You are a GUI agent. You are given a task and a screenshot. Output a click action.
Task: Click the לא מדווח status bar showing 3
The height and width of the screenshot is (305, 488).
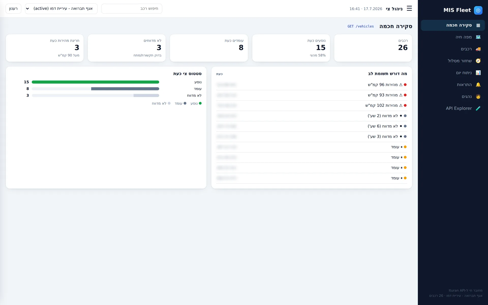[95, 96]
